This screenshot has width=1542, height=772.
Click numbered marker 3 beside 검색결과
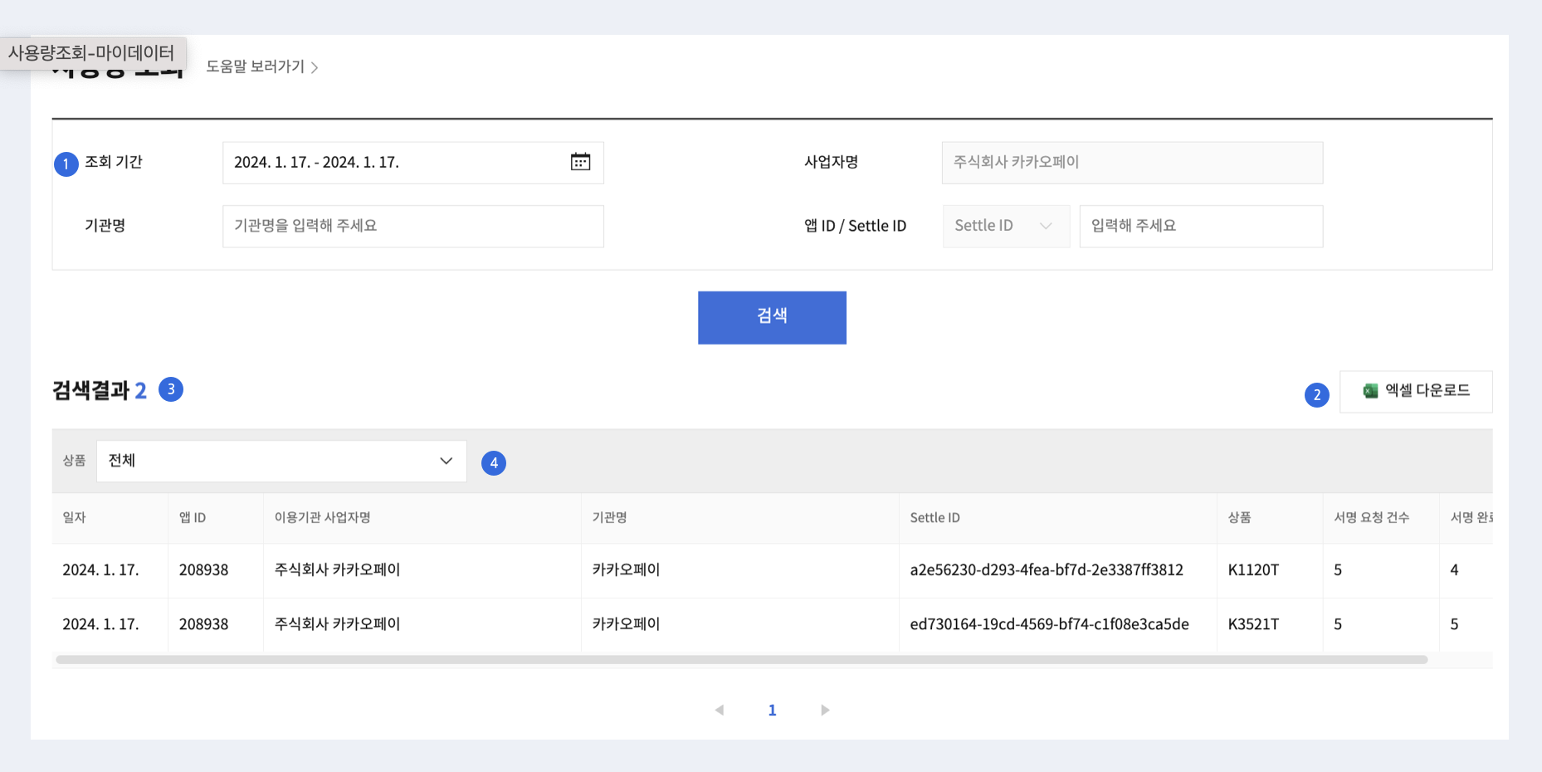click(171, 389)
